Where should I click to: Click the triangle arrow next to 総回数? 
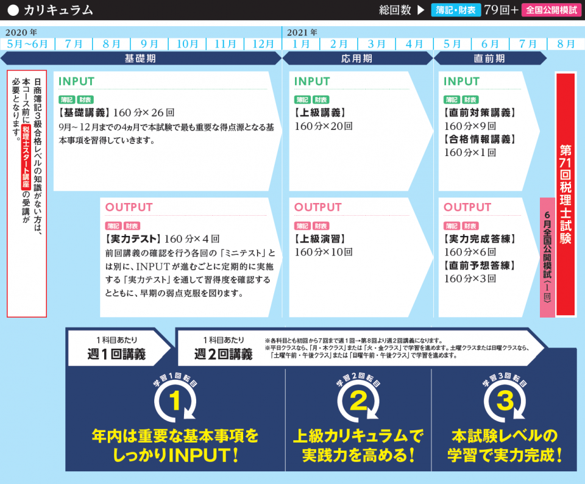421,10
